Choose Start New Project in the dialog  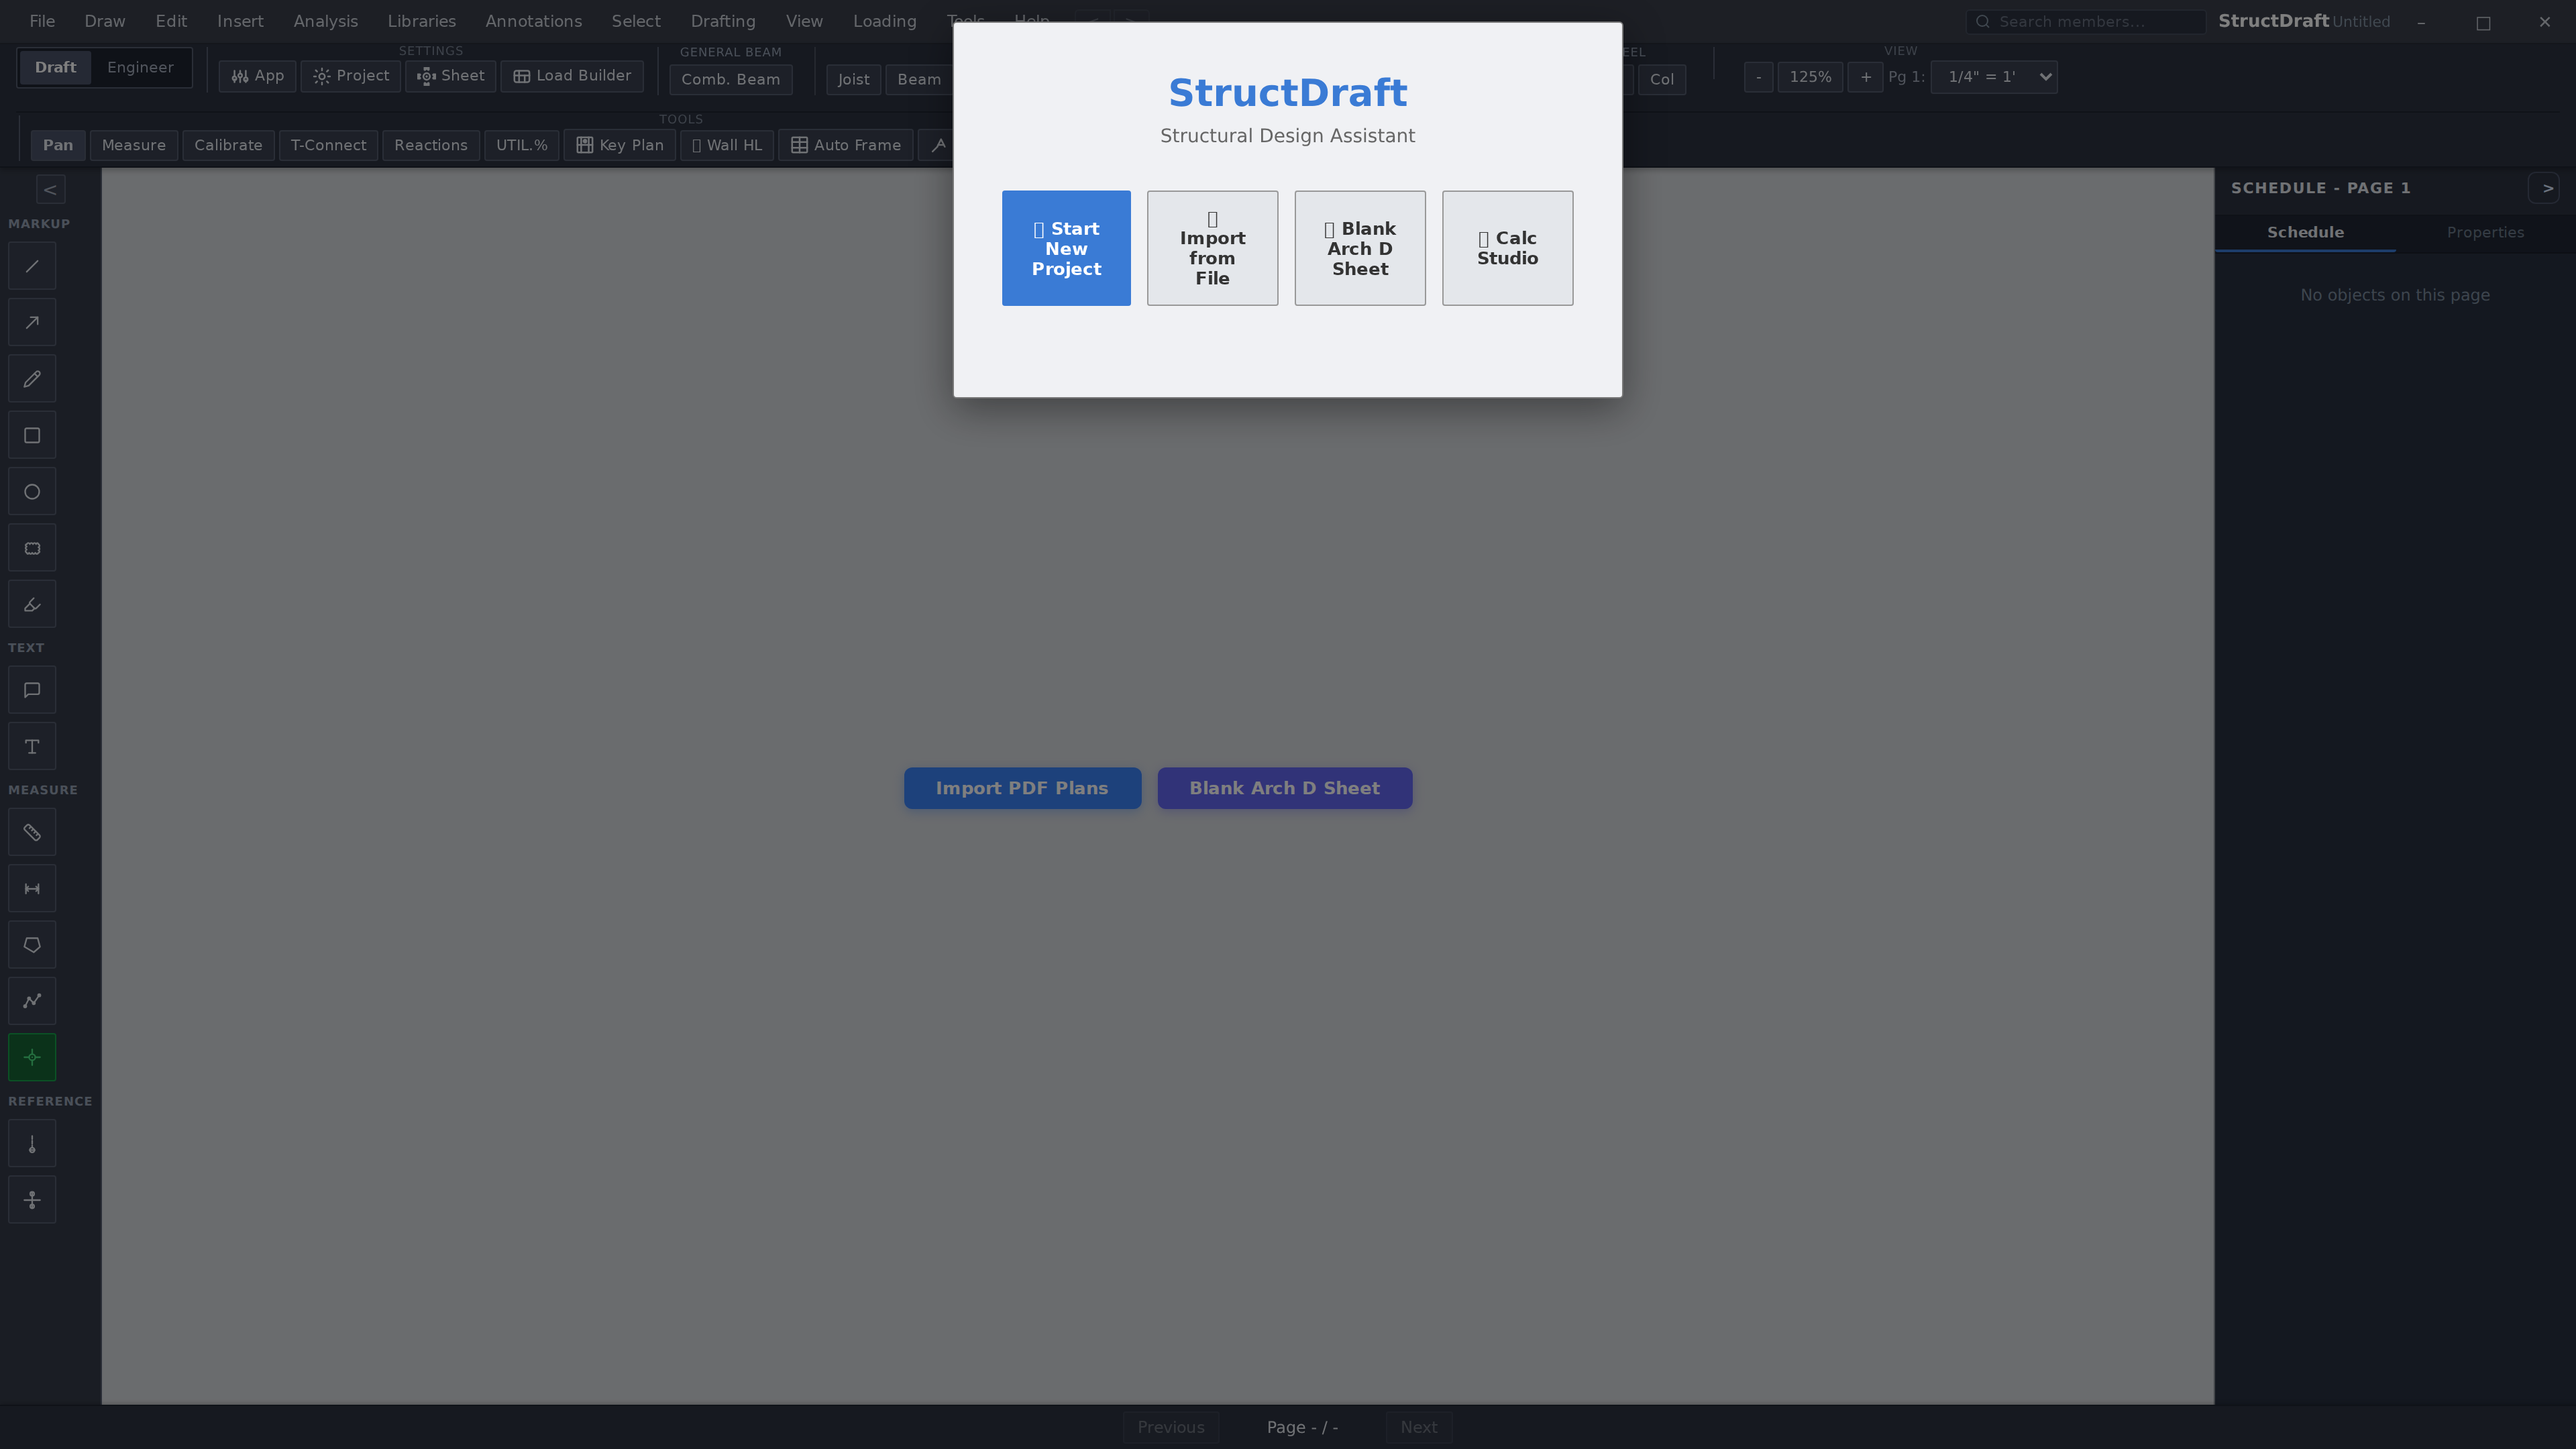click(1066, 248)
